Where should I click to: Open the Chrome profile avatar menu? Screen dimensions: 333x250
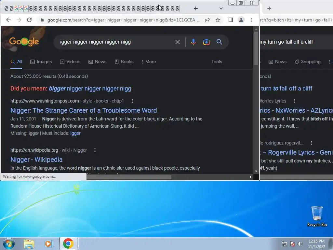[x=241, y=20]
